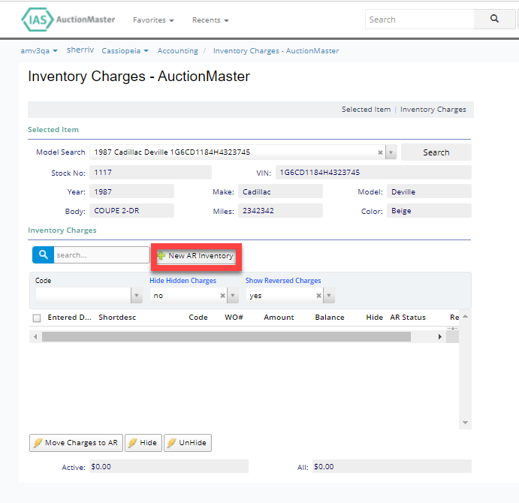Click the Make field showing Cadillac
519x503 pixels.
(x=280, y=191)
